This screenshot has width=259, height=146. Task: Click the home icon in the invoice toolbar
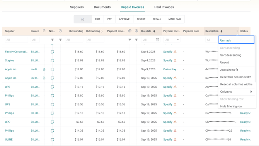point(83,19)
